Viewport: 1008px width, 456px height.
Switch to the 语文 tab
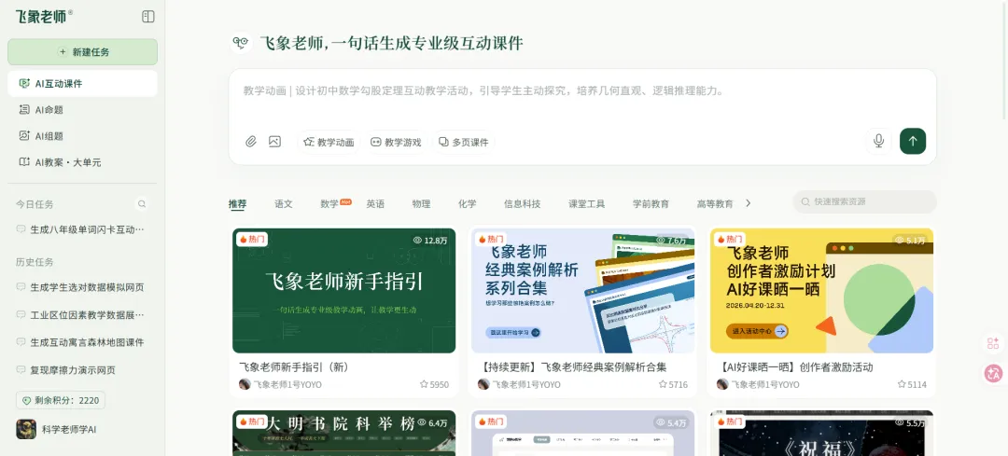[x=284, y=203]
